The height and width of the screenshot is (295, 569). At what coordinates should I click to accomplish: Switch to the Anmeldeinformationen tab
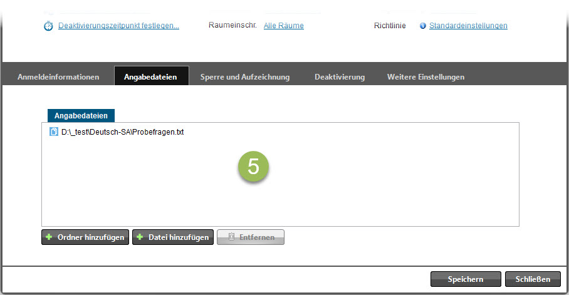pos(58,77)
